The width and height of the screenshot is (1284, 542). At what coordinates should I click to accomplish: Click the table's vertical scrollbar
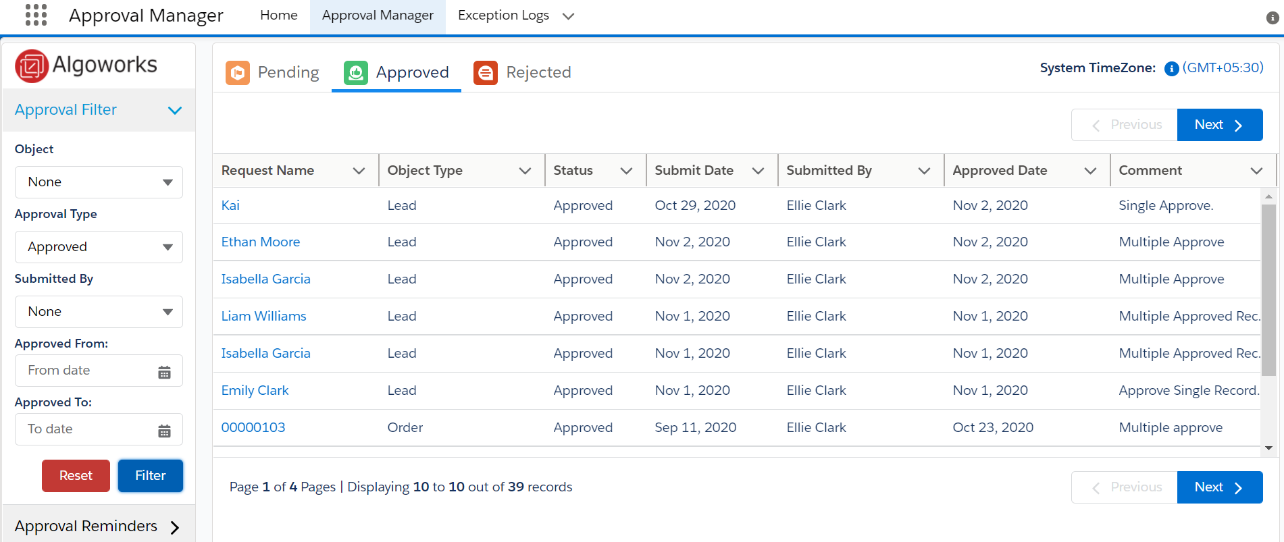tap(1268, 290)
